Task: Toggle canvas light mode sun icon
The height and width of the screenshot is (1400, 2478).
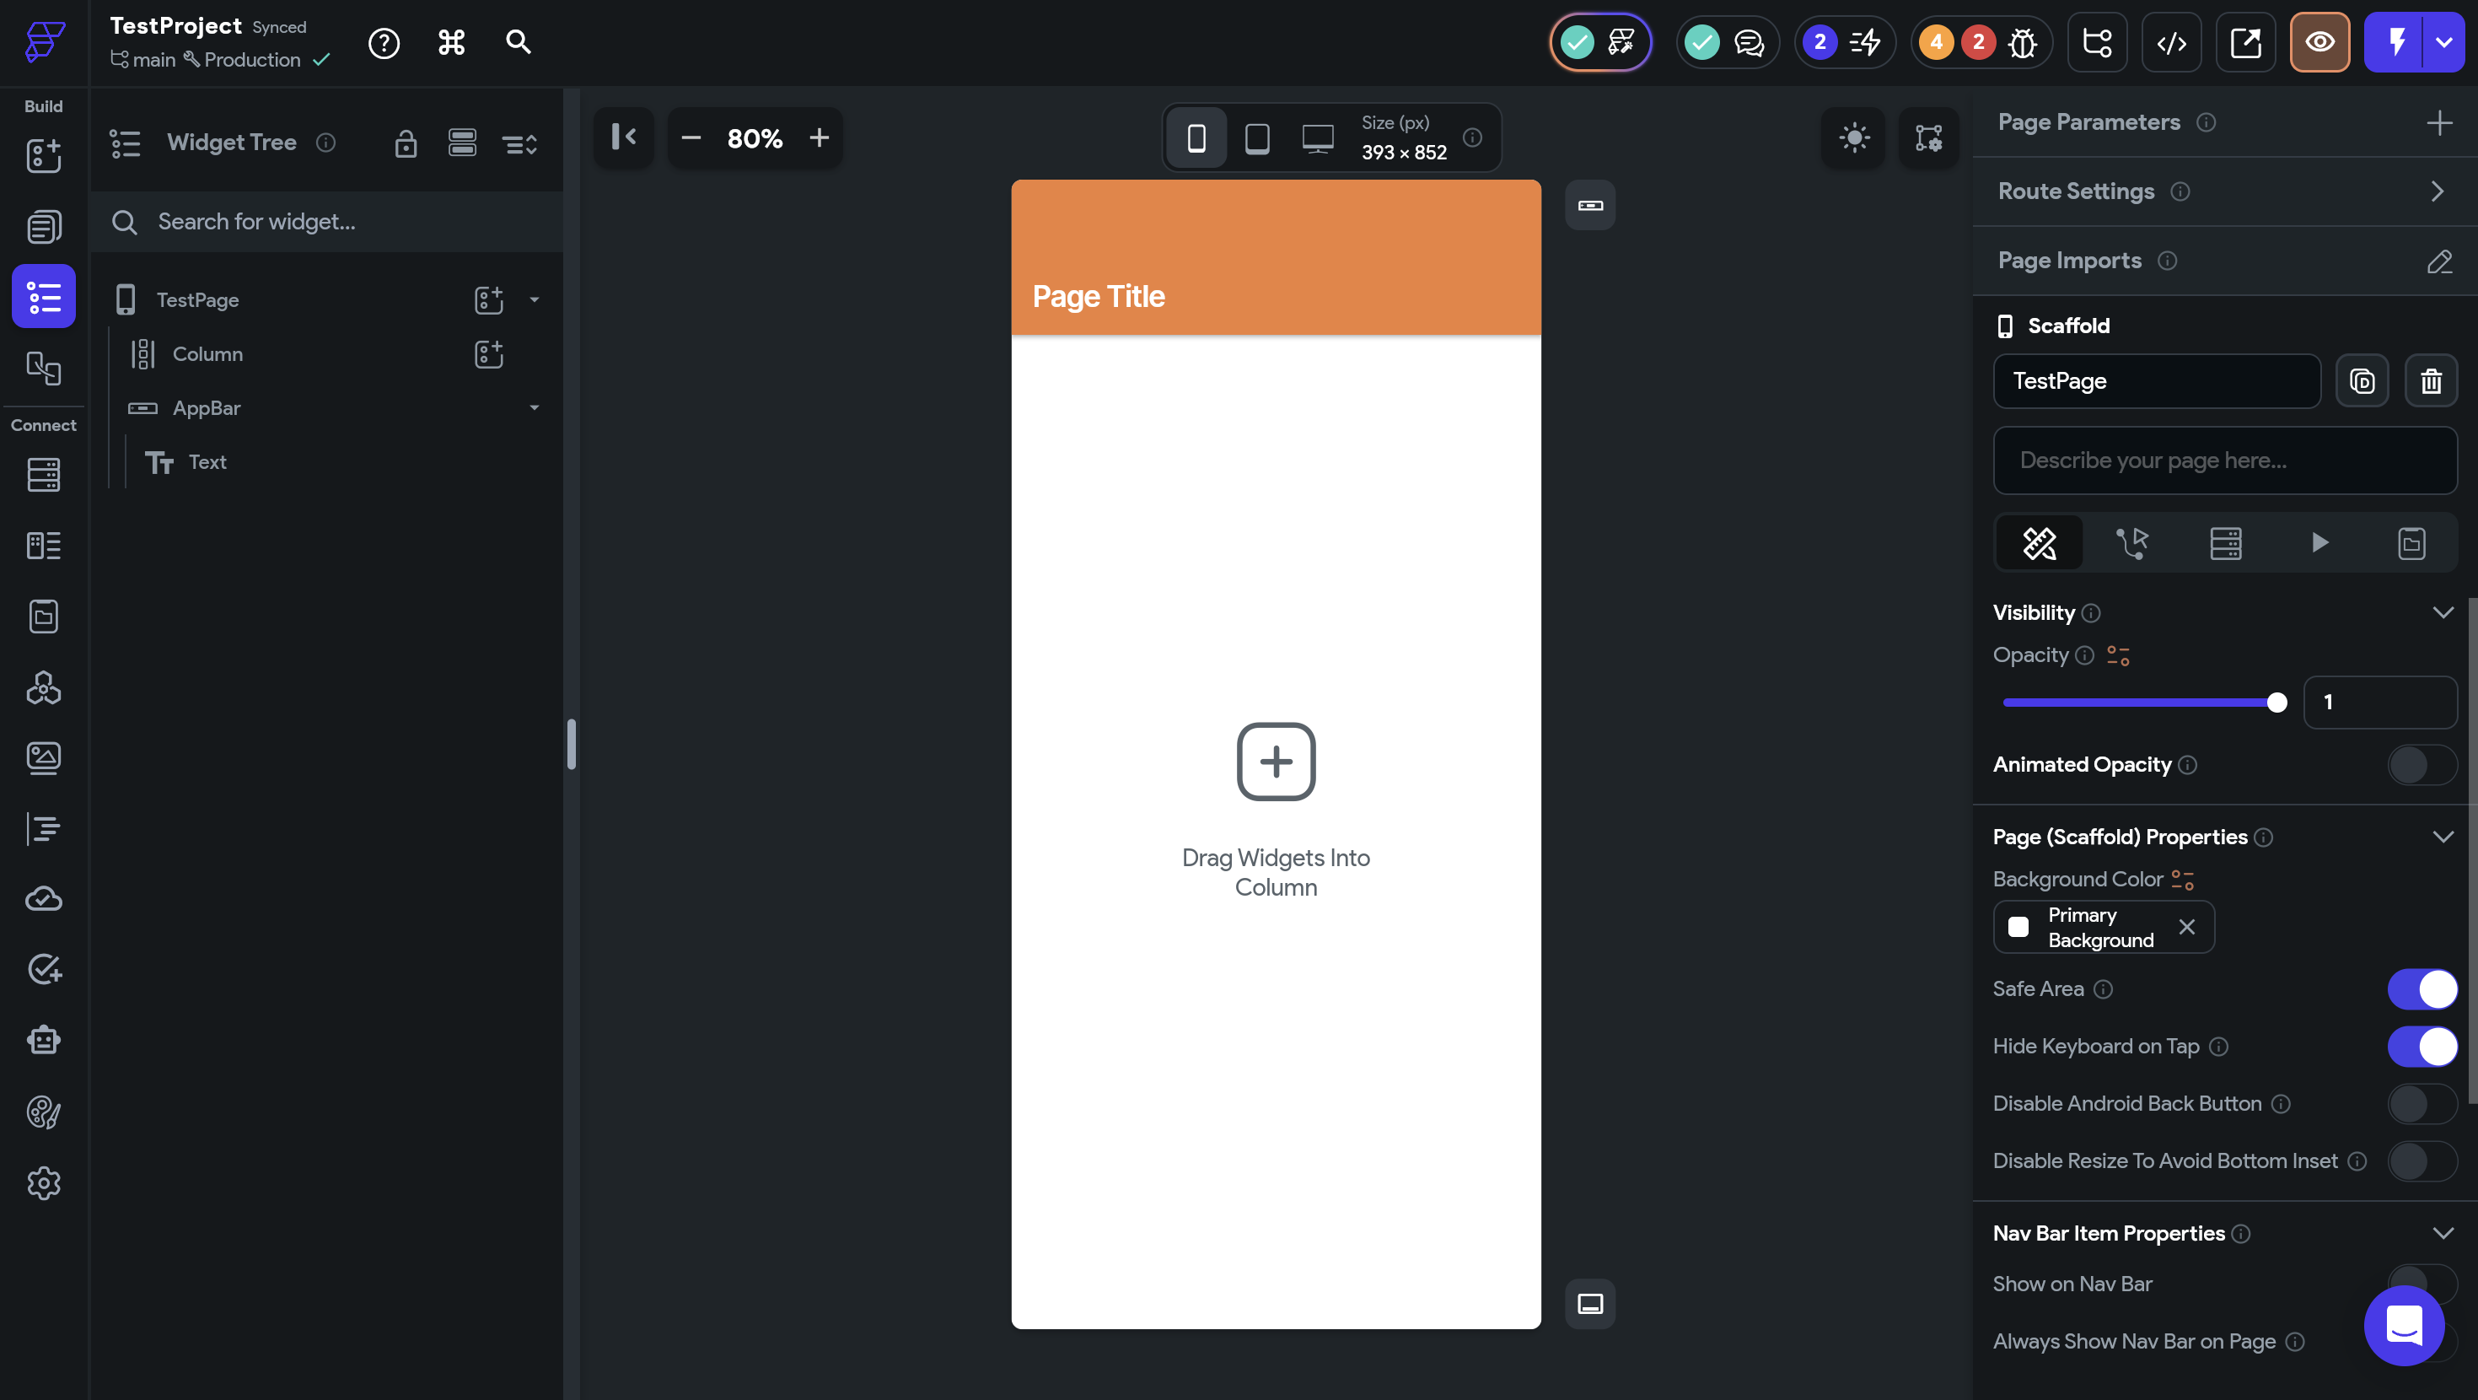Action: 1854,137
